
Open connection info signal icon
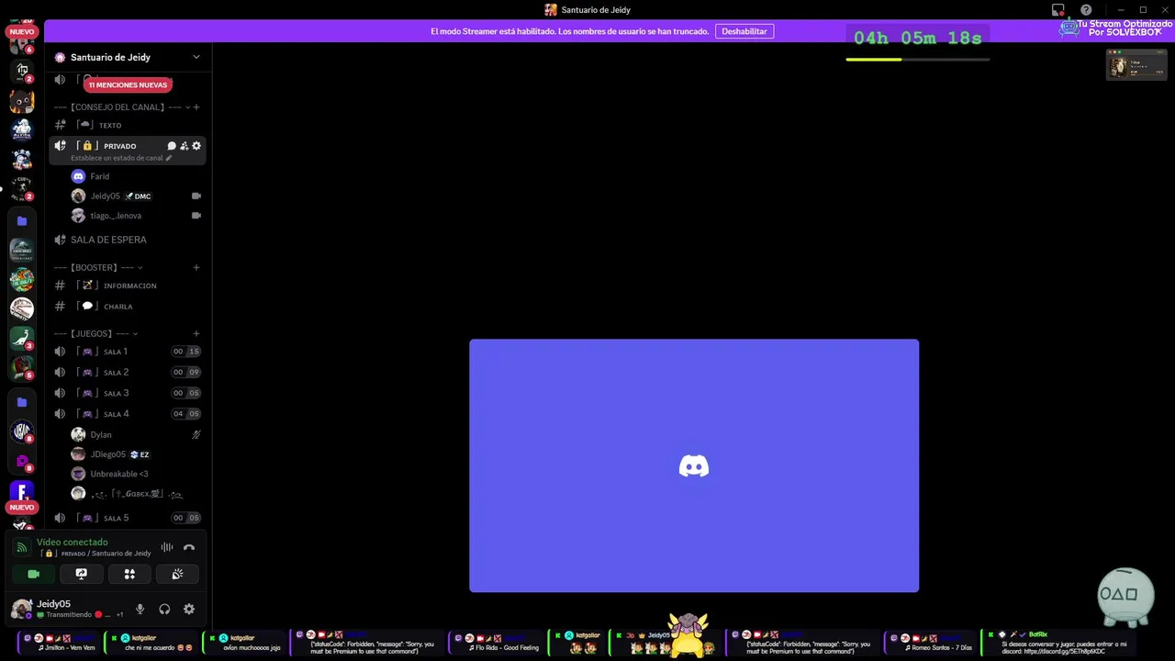click(x=21, y=548)
